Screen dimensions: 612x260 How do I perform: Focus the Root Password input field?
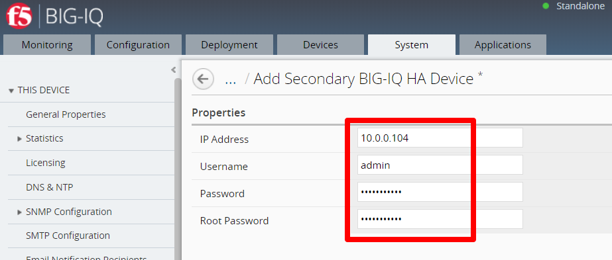click(x=440, y=219)
